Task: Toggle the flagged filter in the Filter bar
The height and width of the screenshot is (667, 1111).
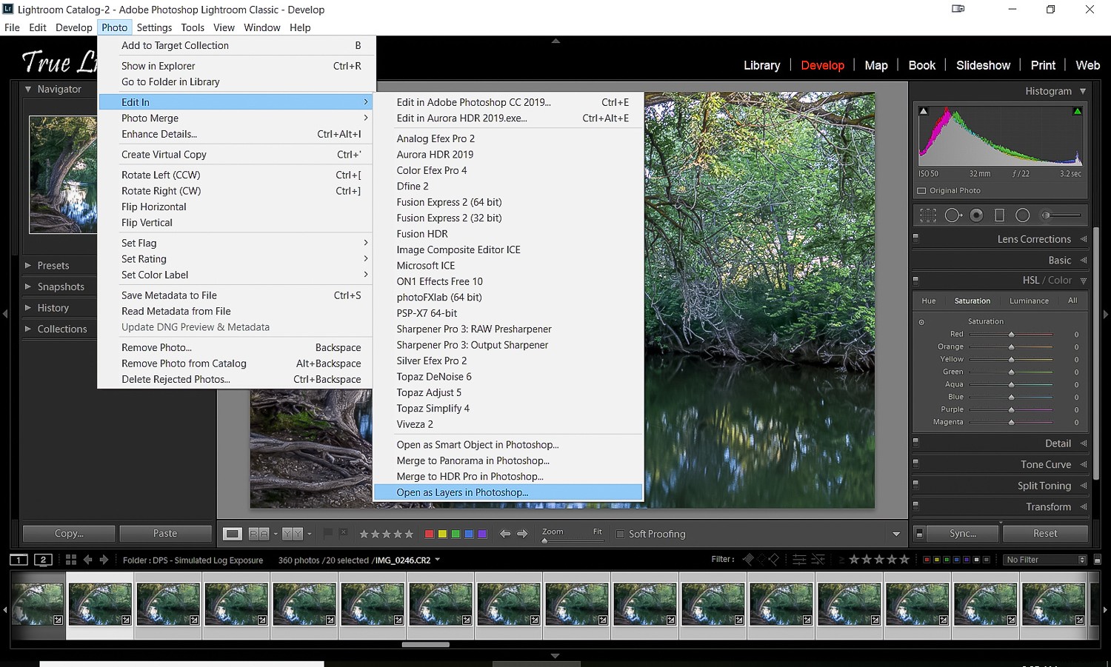Action: [747, 559]
